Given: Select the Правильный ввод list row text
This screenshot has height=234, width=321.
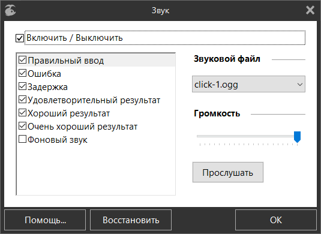Looking at the screenshot, I should (x=66, y=61).
